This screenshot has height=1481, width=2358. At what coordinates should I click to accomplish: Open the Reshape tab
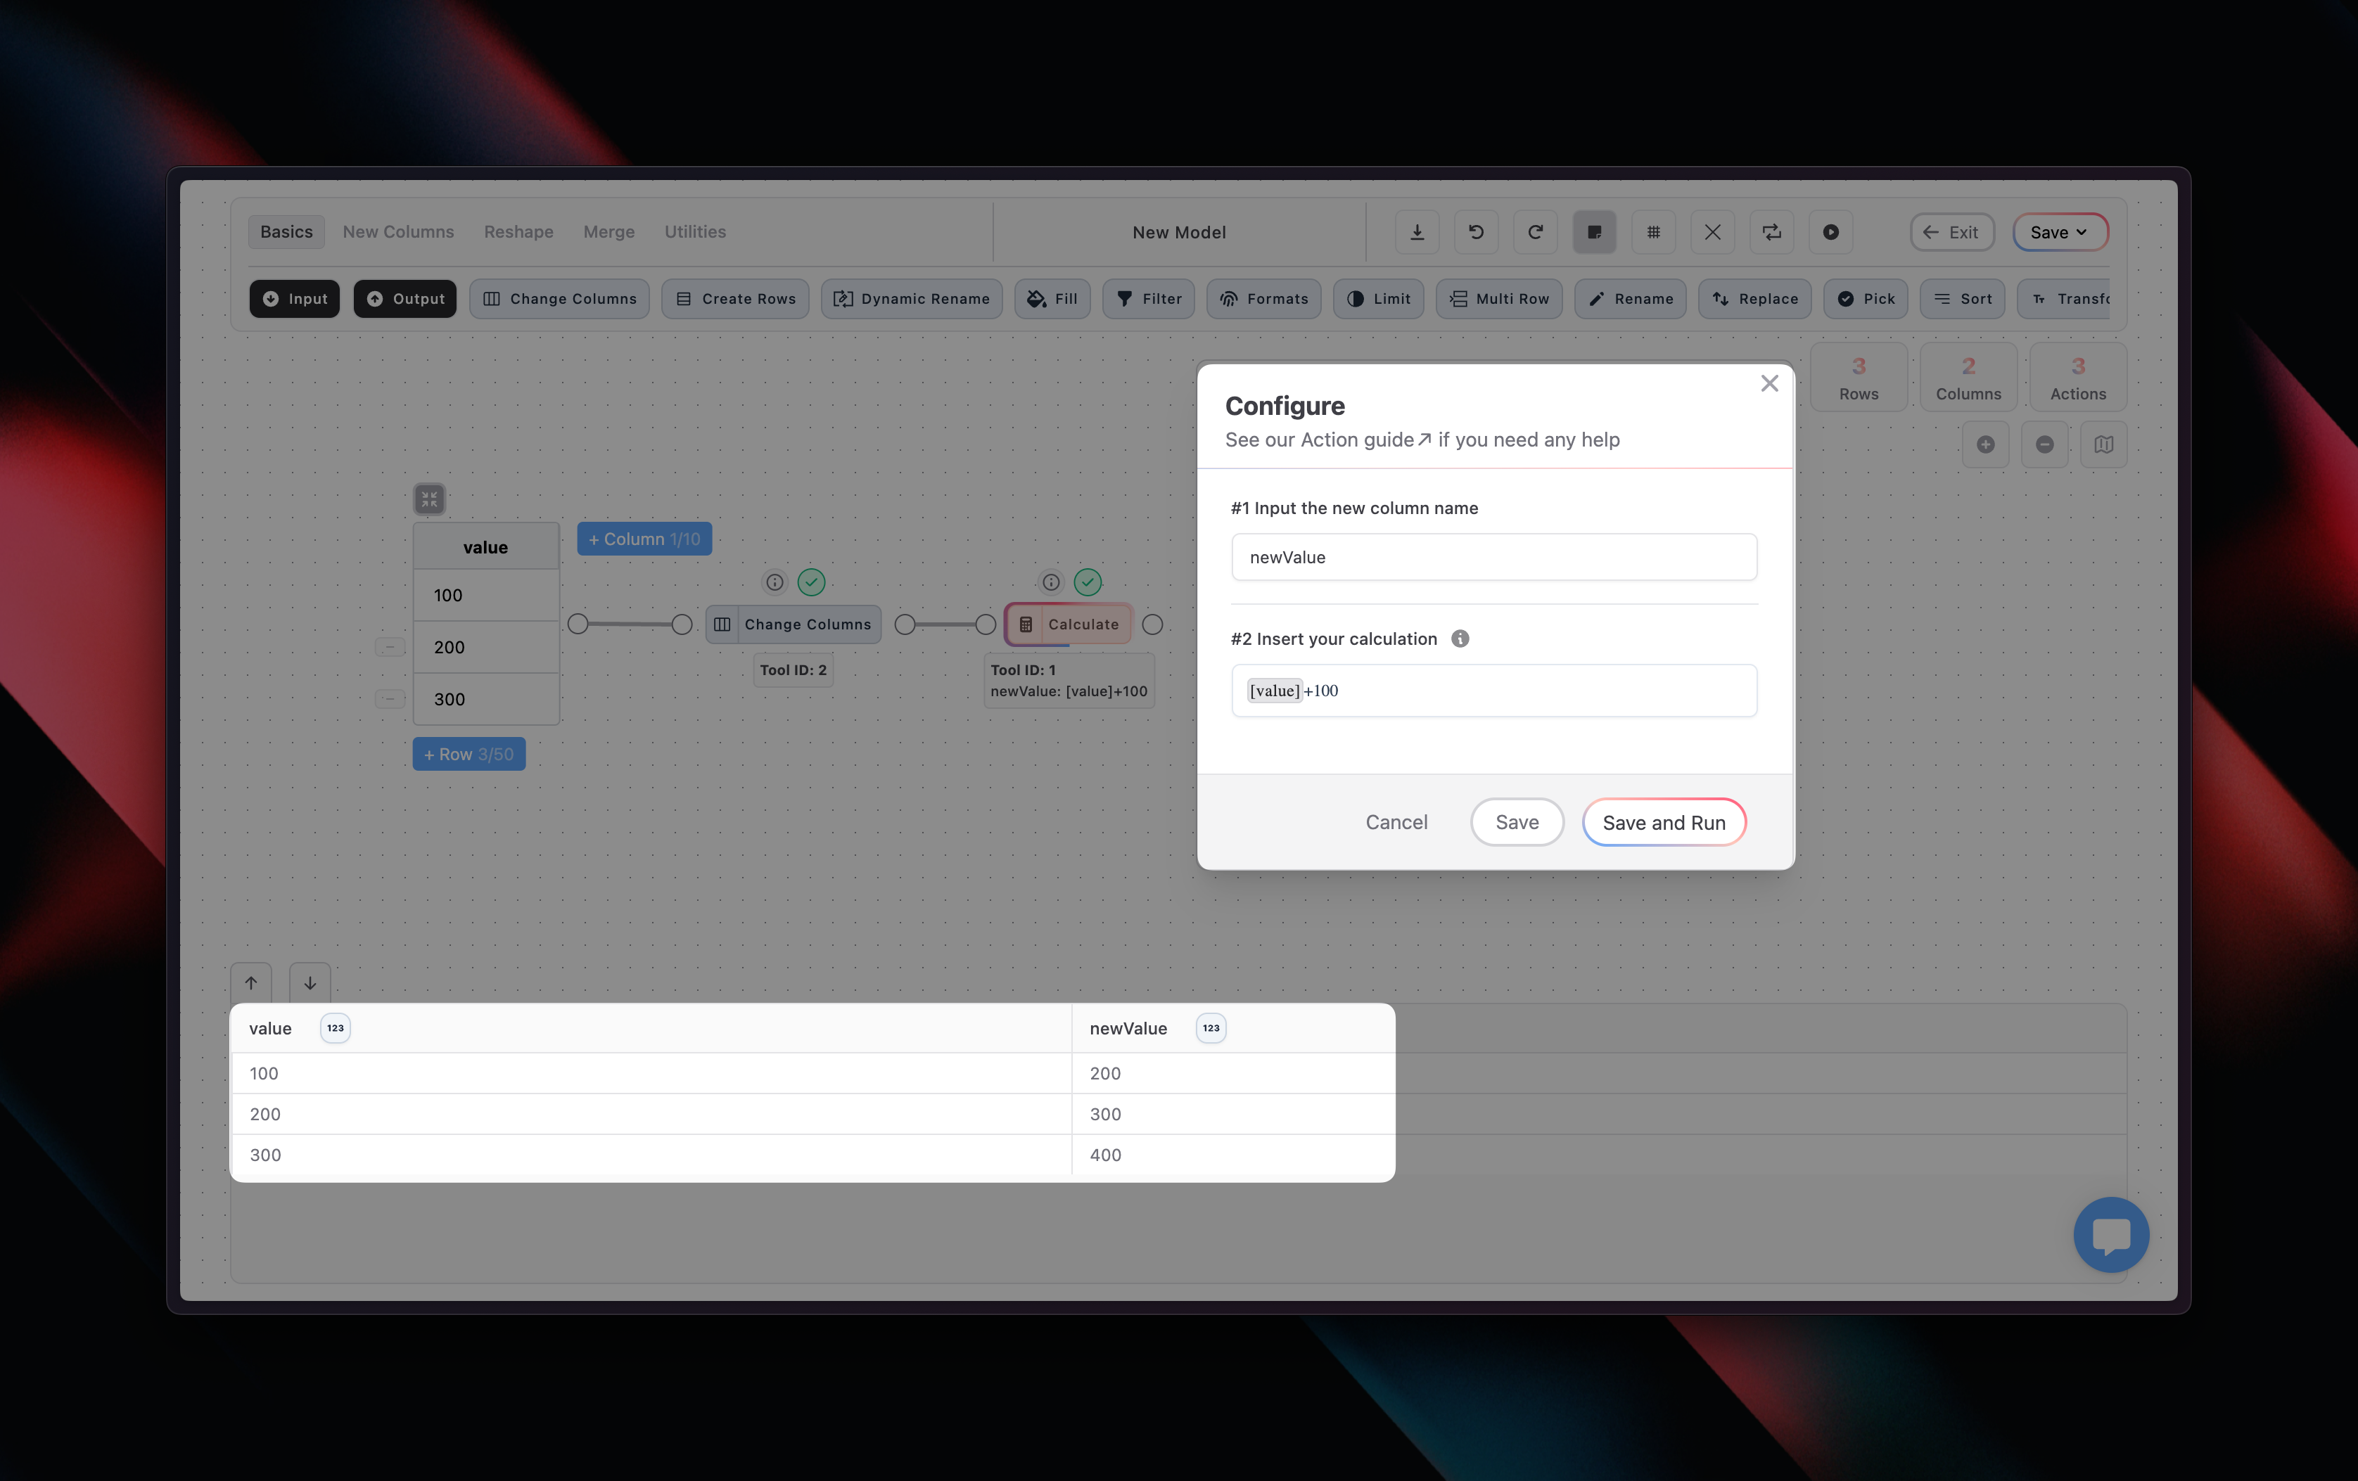[518, 232]
